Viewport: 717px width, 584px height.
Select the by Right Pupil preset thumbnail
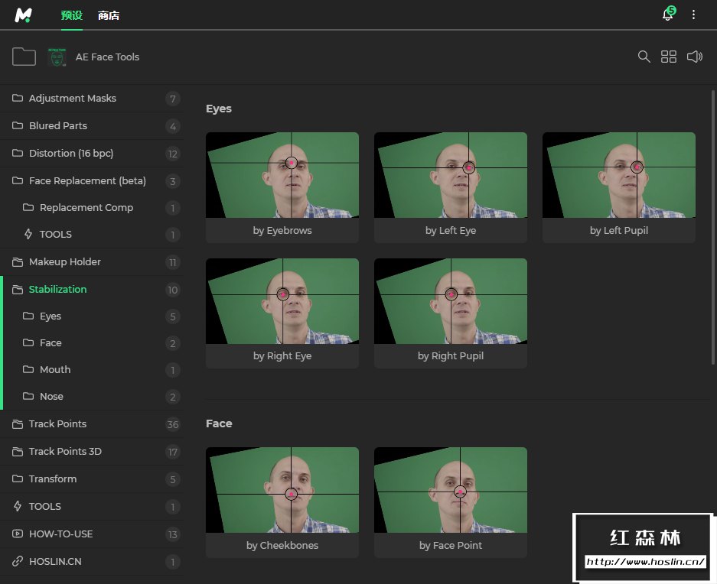[451, 301]
